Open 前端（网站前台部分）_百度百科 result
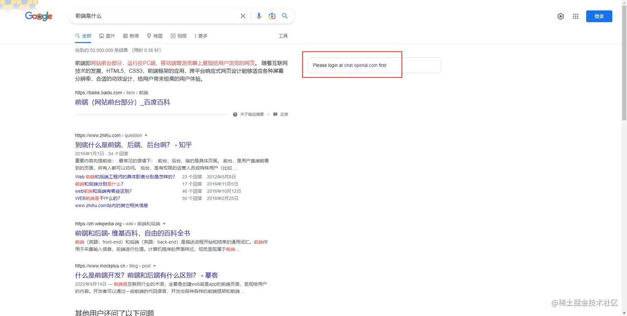Image resolution: width=627 pixels, height=316 pixels. pos(123,102)
